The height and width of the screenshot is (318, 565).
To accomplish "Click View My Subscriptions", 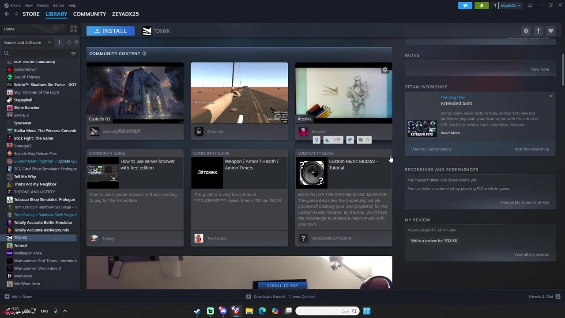I will pyautogui.click(x=431, y=149).
